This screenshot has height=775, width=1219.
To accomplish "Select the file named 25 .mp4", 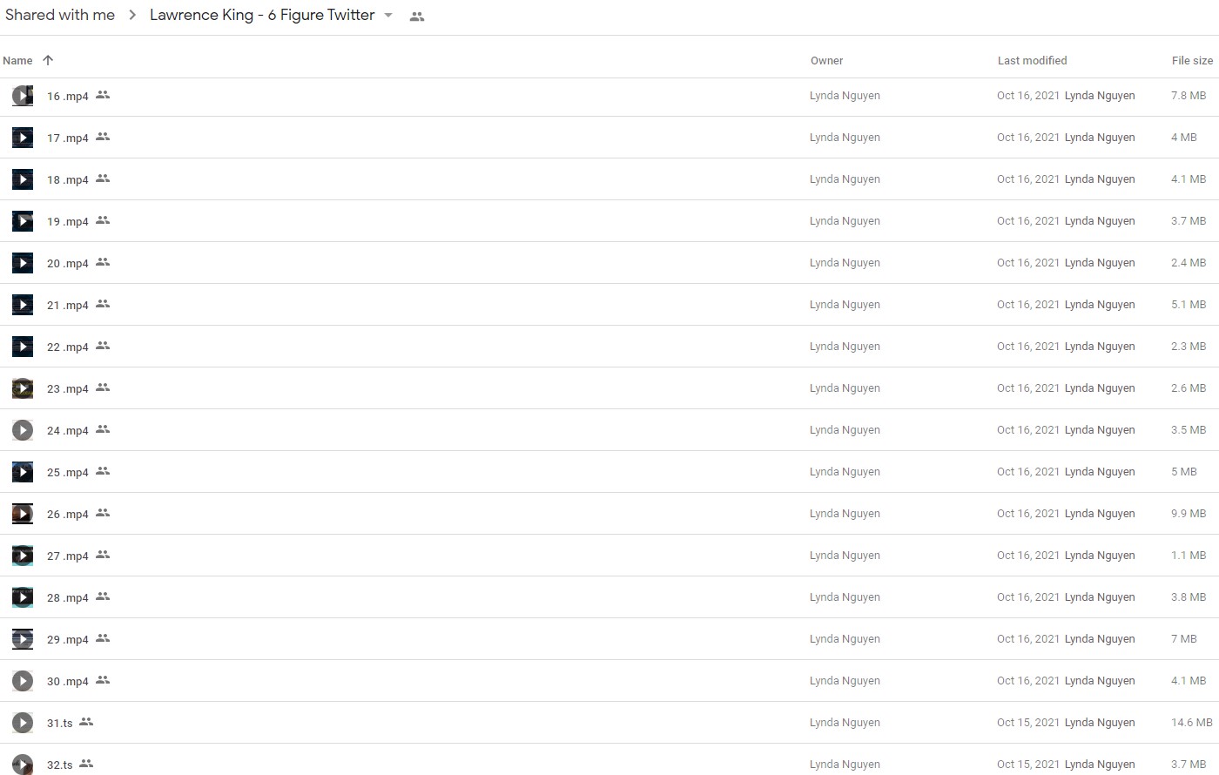I will click(68, 472).
